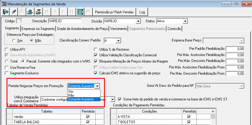This screenshot has width=252, height=125.
Task: Click Permissão p/ Flash Vendas button
Action: pos(114,12)
